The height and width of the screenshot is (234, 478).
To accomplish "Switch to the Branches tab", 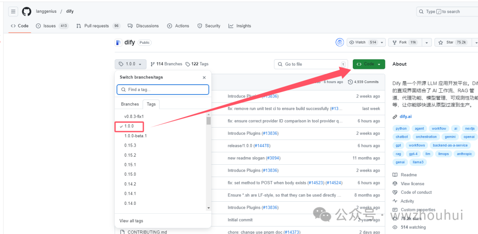I will [130, 104].
